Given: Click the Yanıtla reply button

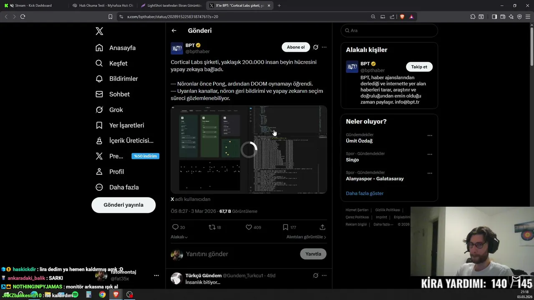Looking at the screenshot, I should [x=313, y=254].
